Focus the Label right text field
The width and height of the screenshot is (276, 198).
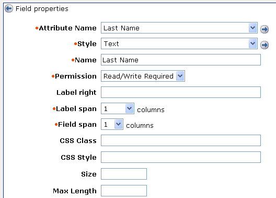(181, 92)
